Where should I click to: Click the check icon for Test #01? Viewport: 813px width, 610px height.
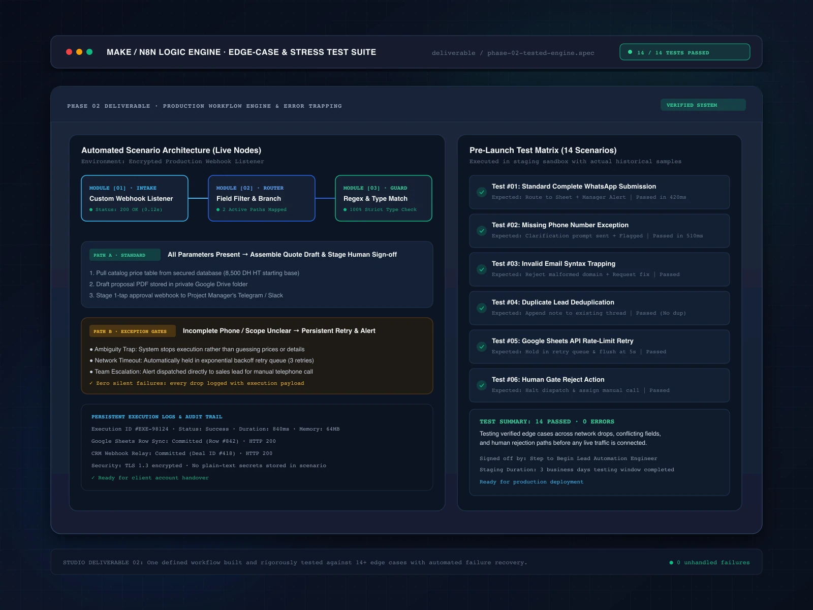point(482,192)
